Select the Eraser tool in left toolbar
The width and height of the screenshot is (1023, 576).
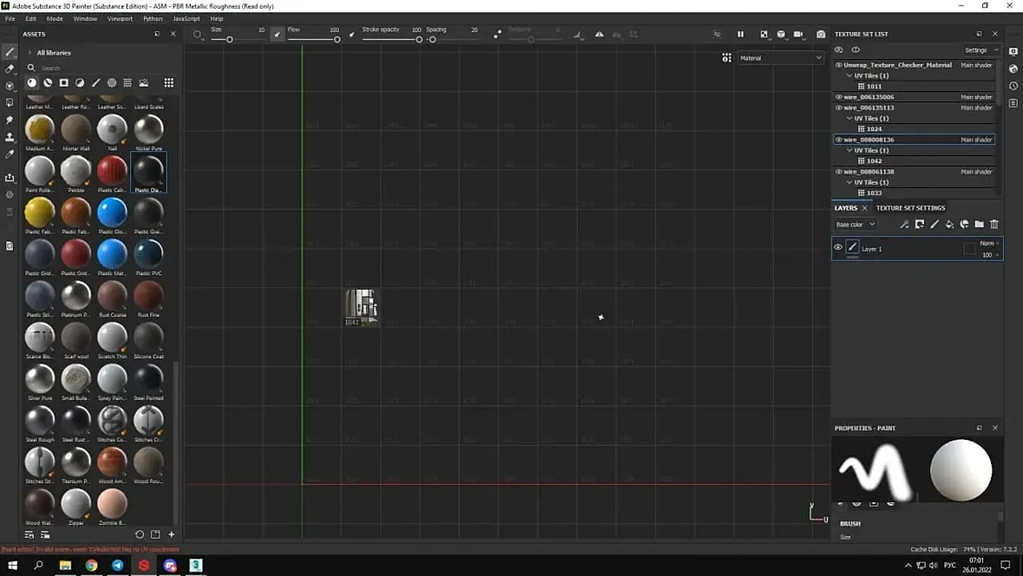[x=10, y=69]
